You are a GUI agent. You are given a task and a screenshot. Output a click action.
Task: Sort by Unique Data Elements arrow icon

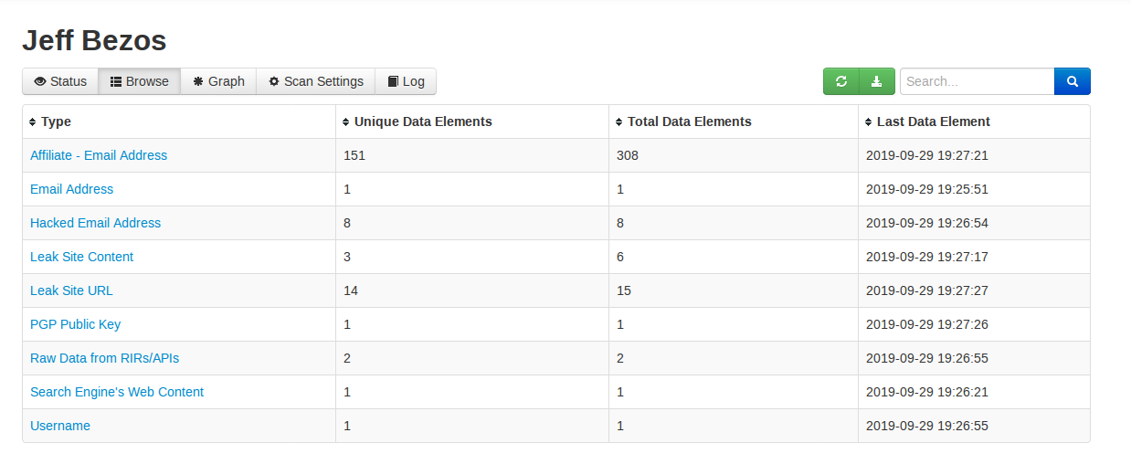point(345,122)
